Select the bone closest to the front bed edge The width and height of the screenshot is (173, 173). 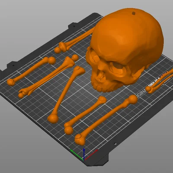106,120
